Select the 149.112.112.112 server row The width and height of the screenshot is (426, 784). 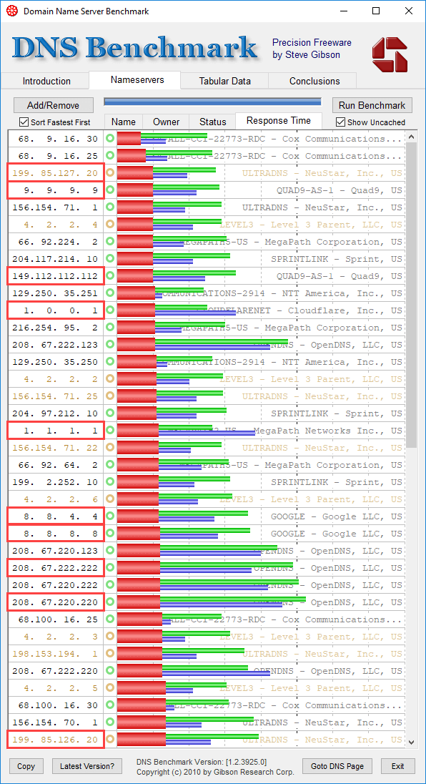(x=204, y=276)
